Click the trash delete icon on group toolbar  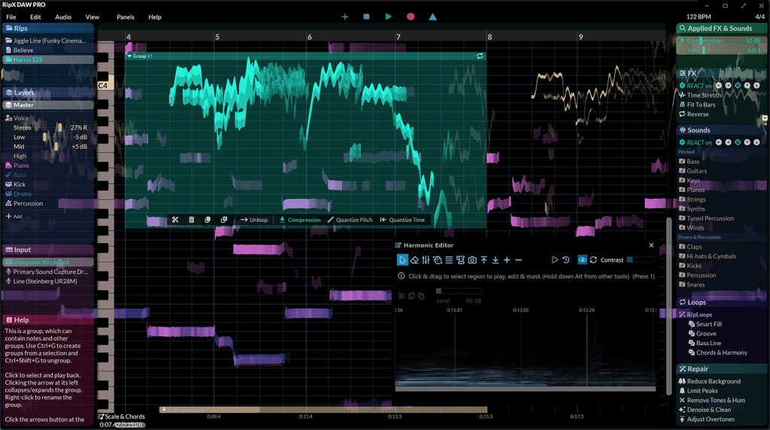[x=191, y=220]
